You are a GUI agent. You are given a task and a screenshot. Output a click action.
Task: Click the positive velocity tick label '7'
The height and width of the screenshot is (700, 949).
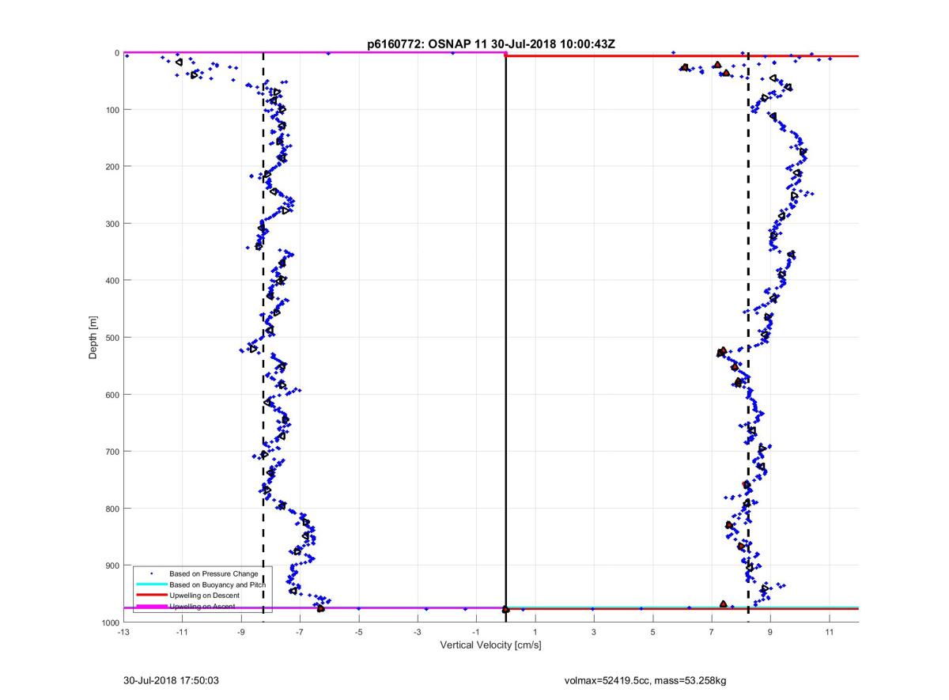[712, 632]
